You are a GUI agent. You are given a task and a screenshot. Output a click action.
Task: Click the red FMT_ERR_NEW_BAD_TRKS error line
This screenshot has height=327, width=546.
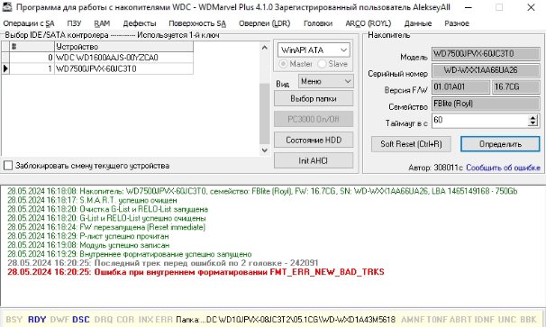[x=196, y=272]
